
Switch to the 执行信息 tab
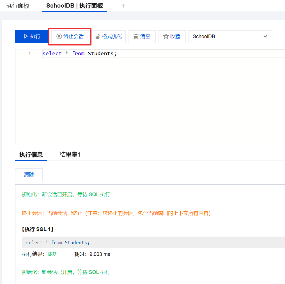[x=31, y=155]
